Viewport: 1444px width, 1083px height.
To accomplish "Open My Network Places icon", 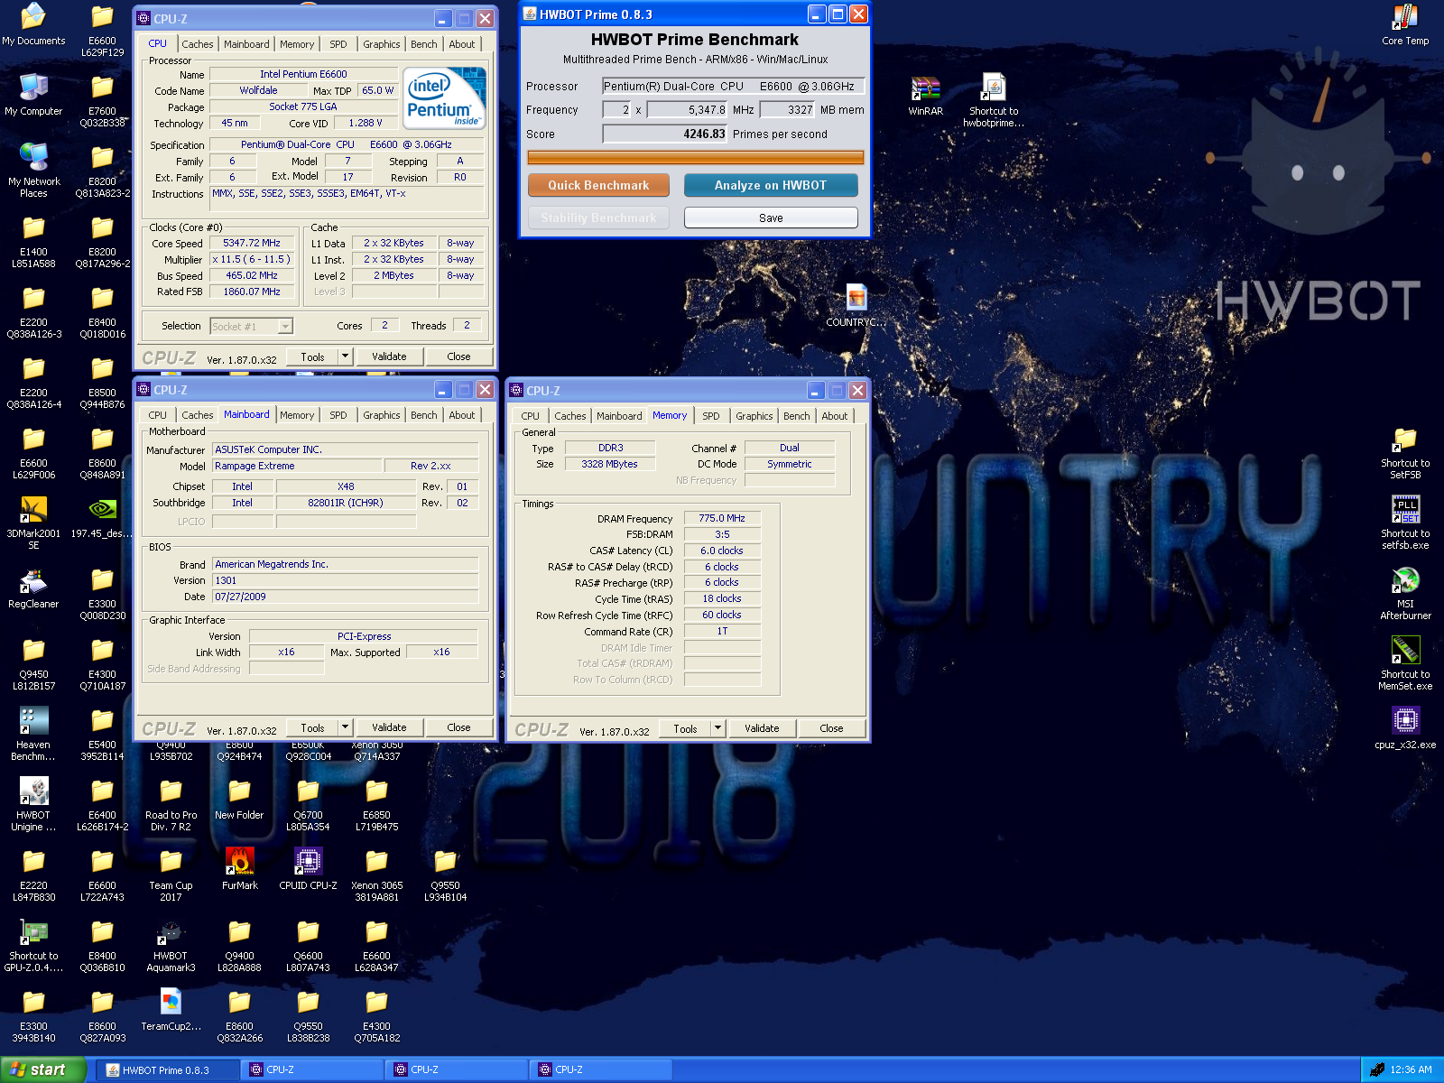I will pyautogui.click(x=33, y=158).
